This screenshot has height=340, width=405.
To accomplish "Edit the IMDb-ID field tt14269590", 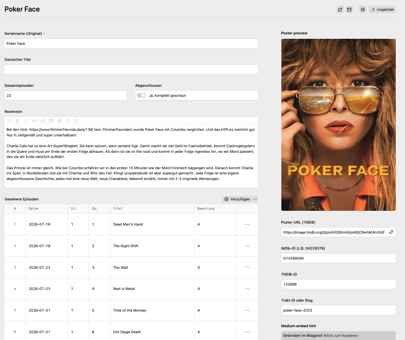I will [x=338, y=258].
